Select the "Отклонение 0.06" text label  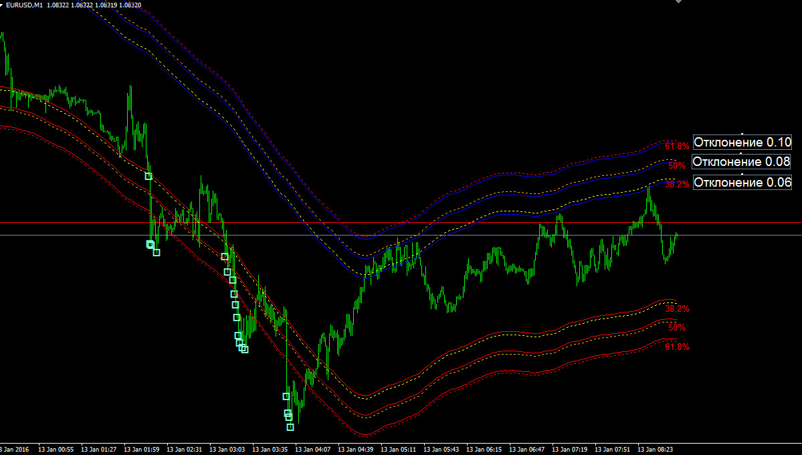(742, 182)
